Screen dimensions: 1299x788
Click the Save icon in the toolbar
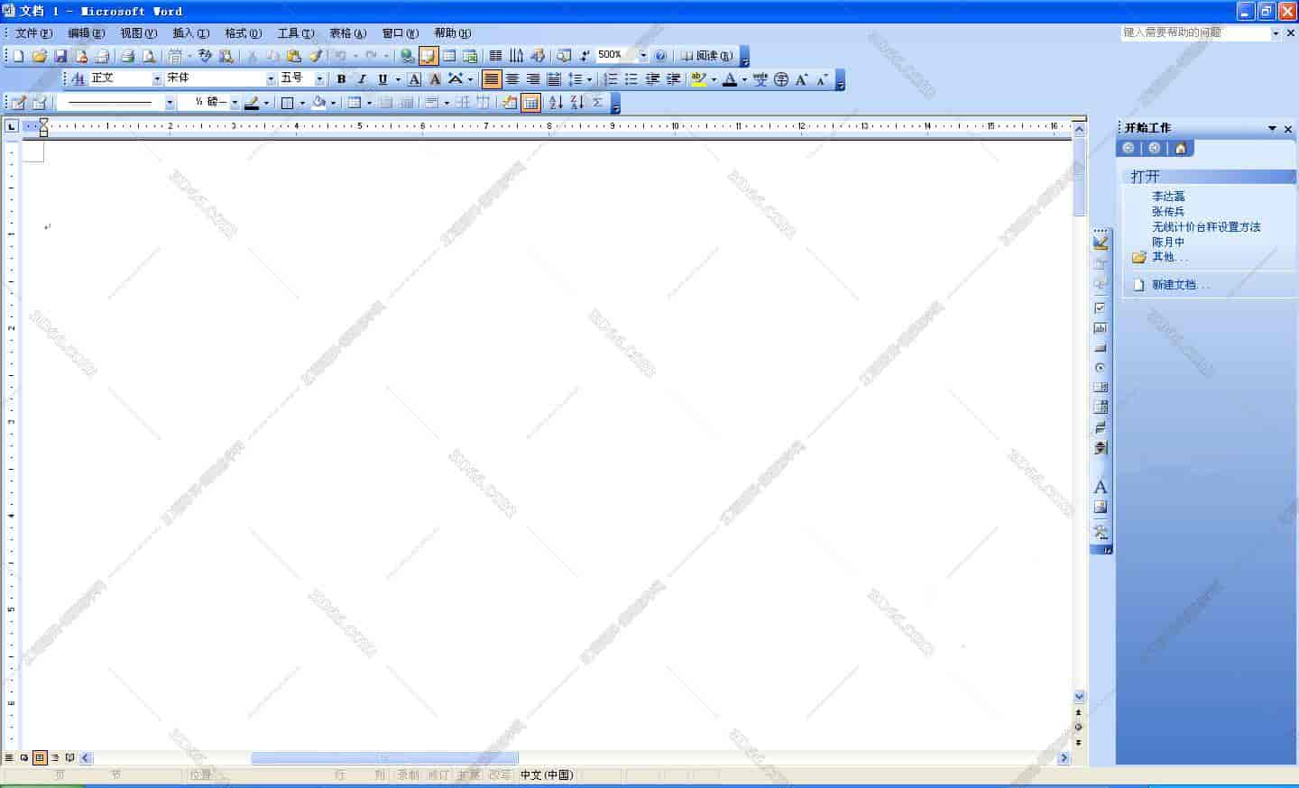tap(60, 56)
